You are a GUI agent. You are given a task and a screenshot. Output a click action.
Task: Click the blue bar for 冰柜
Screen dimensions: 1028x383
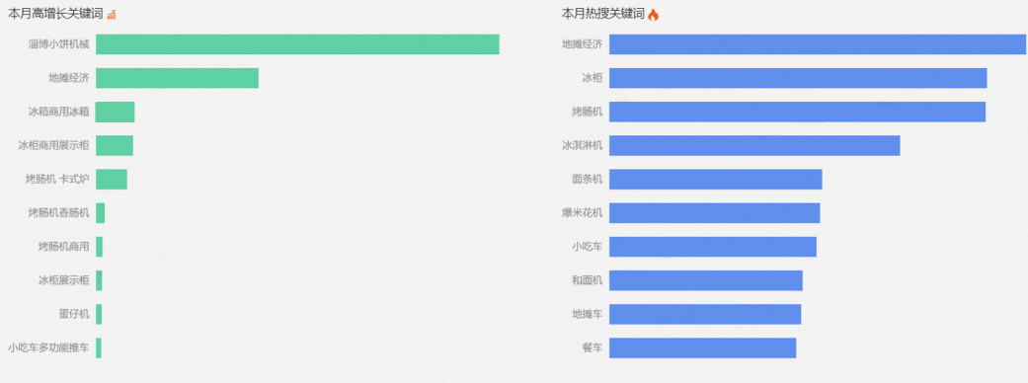798,78
